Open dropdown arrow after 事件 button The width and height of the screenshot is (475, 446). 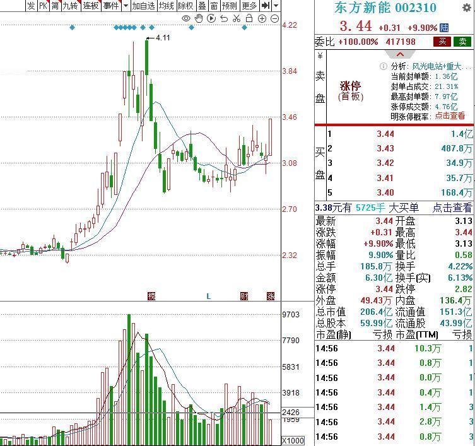126,6
